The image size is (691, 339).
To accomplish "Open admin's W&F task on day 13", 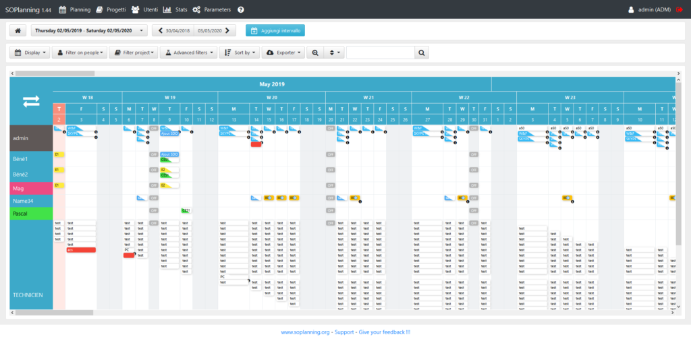I will (x=233, y=128).
